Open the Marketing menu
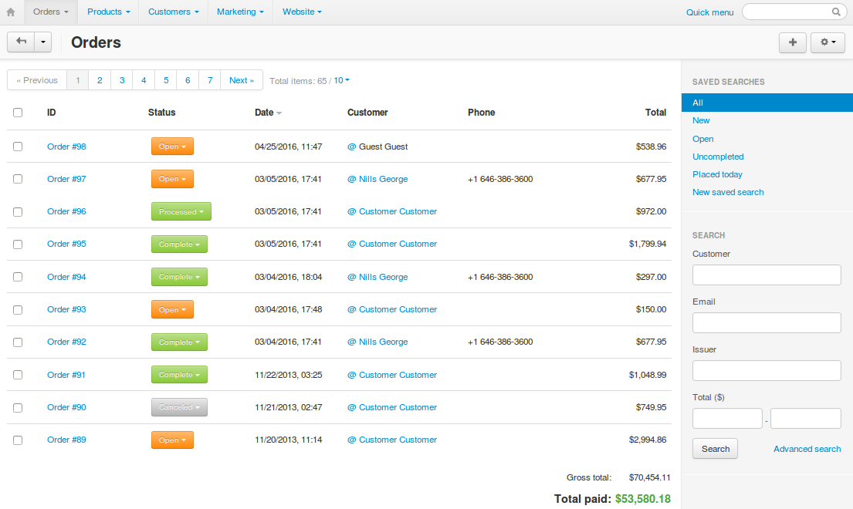The width and height of the screenshot is (853, 509). click(x=240, y=12)
